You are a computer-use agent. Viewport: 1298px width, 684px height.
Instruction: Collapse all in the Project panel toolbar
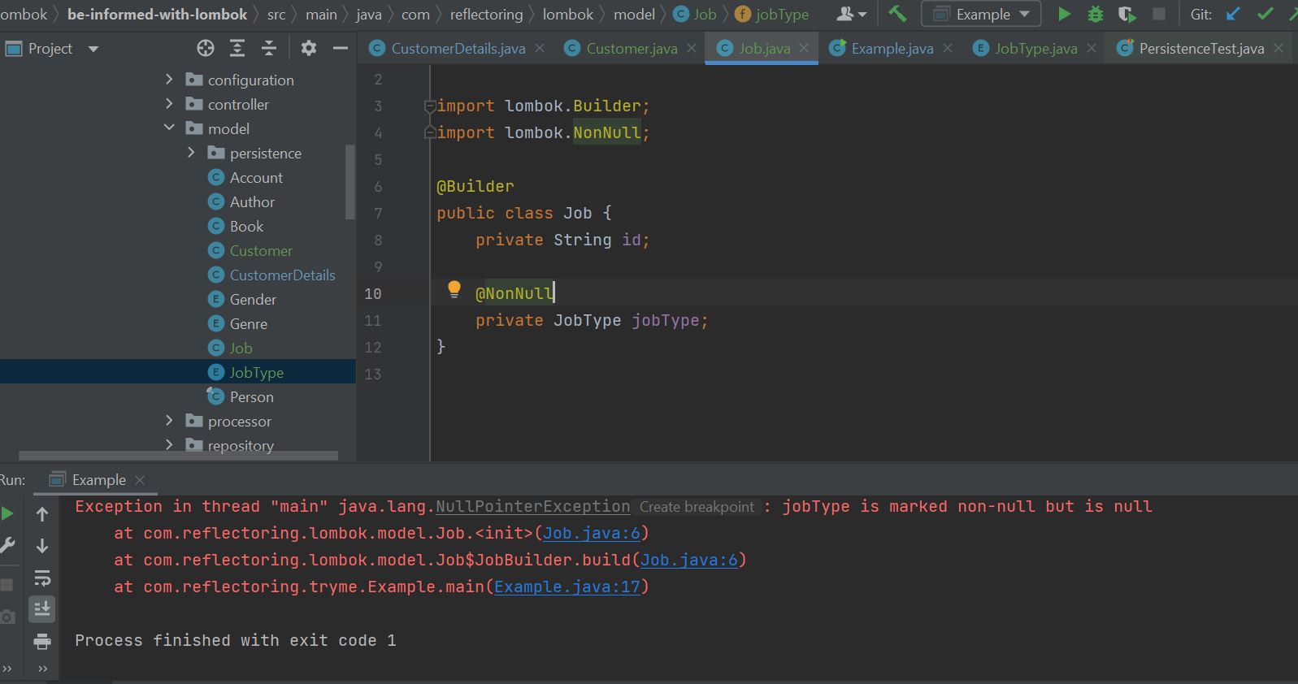pyautogui.click(x=269, y=49)
